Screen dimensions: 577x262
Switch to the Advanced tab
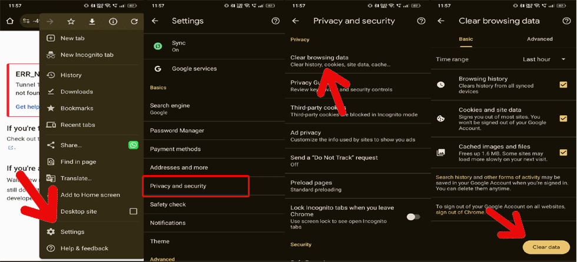[x=539, y=39]
